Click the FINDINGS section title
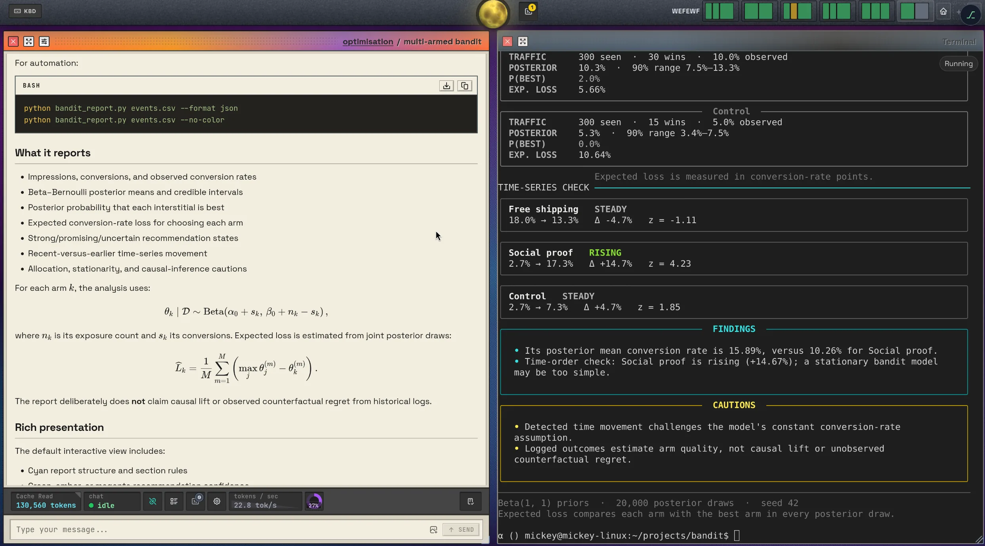 [734, 329]
